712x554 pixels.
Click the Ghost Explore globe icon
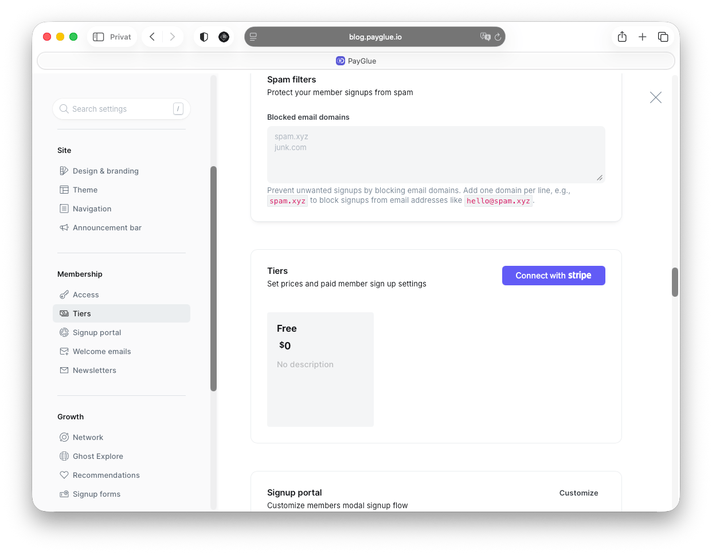(x=64, y=456)
